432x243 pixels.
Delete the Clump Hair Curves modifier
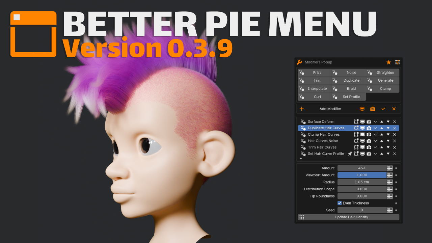395,135
